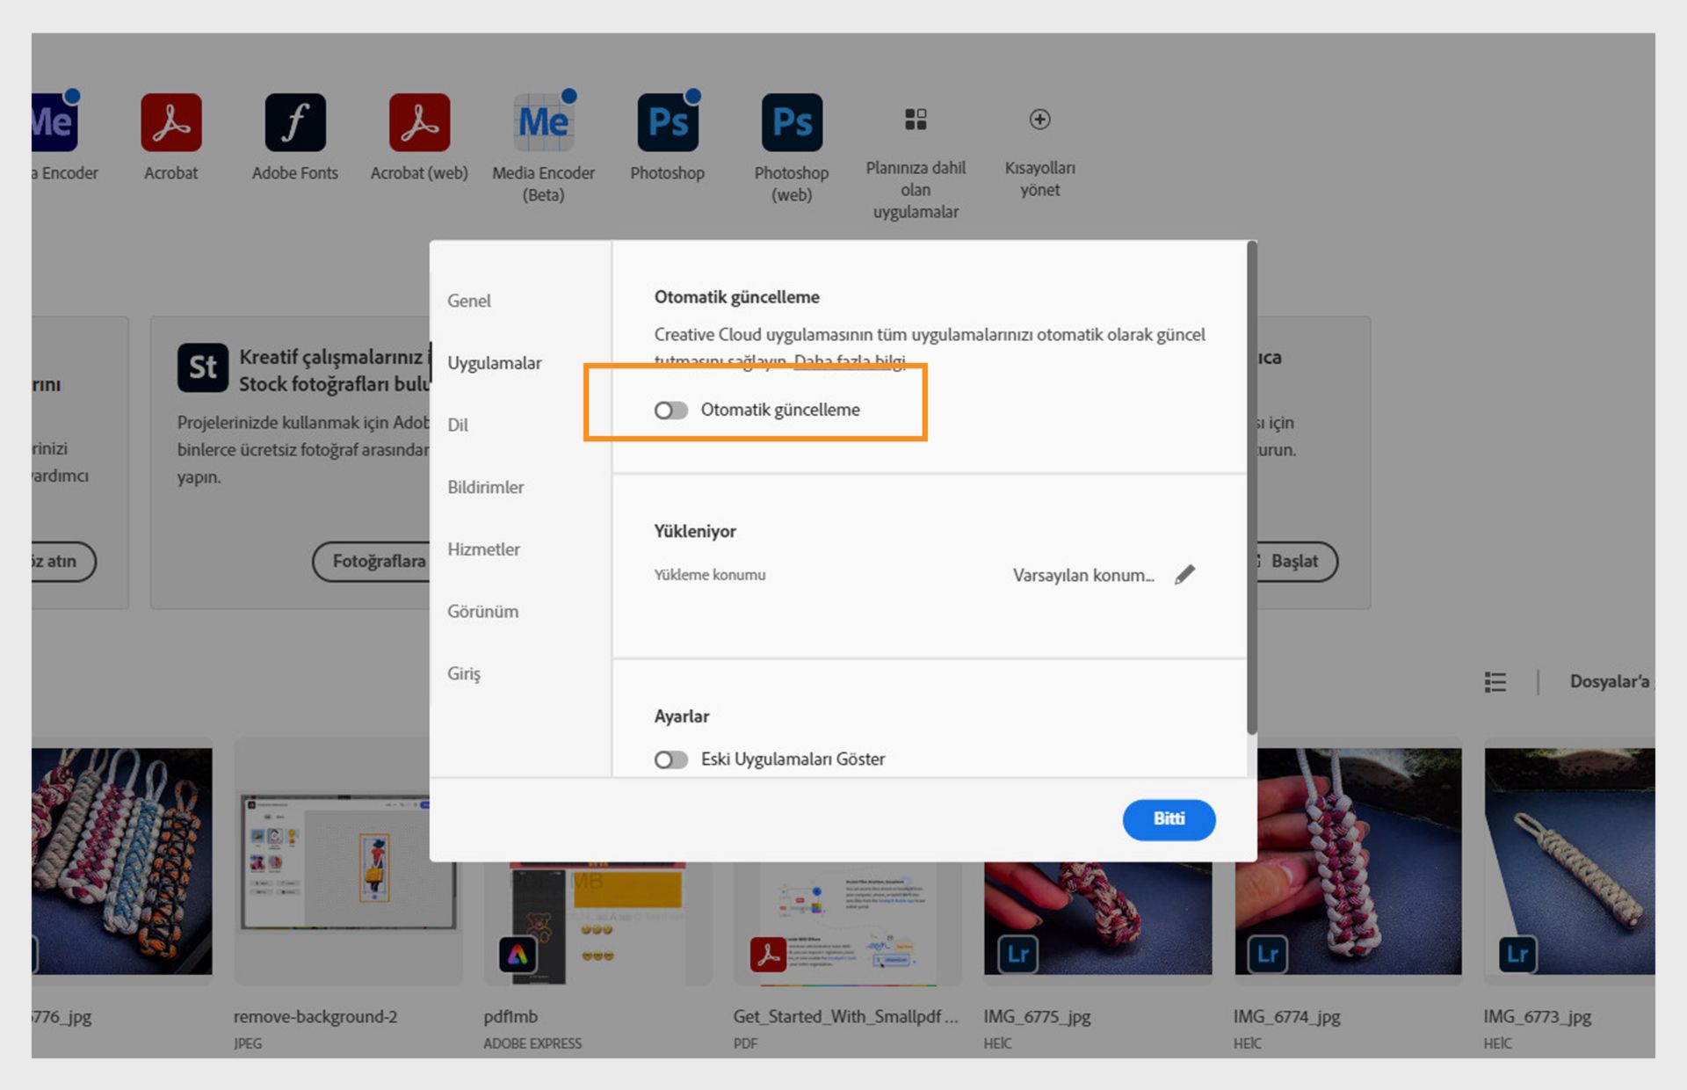Launch Media Encoder (Beta) app
Viewport: 1687px width, 1090px height.
click(x=543, y=123)
